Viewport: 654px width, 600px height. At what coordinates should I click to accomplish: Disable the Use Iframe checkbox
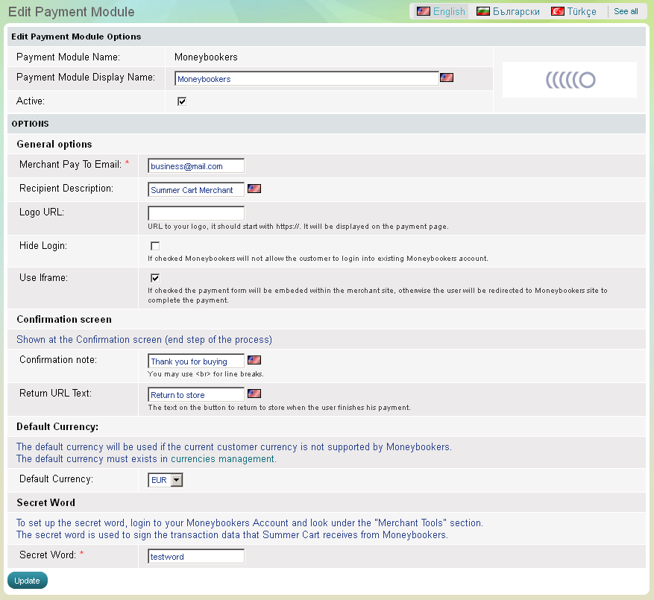point(155,278)
